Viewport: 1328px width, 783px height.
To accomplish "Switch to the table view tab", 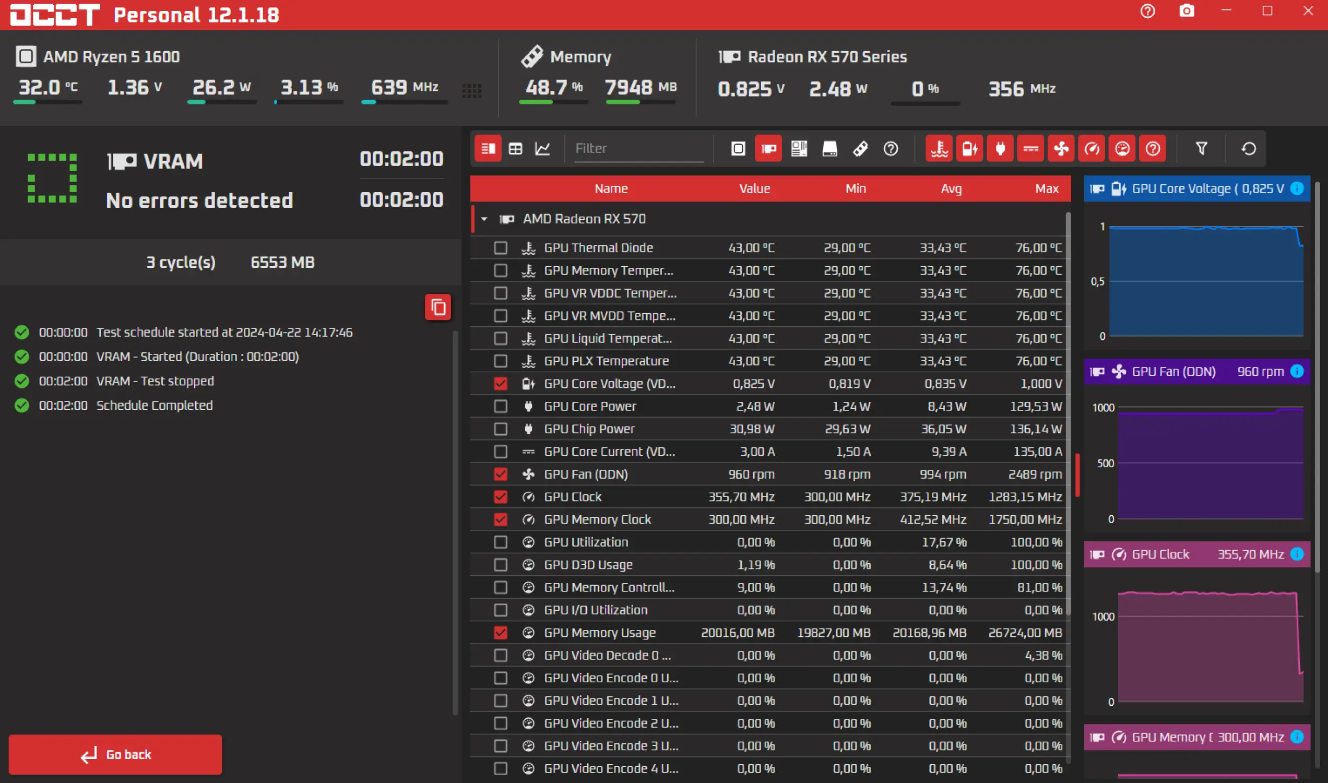I will (x=515, y=149).
